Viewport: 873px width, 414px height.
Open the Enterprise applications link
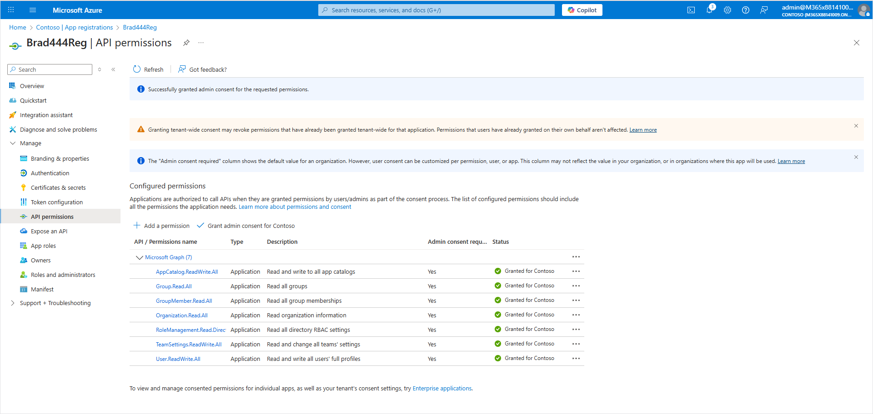click(442, 389)
